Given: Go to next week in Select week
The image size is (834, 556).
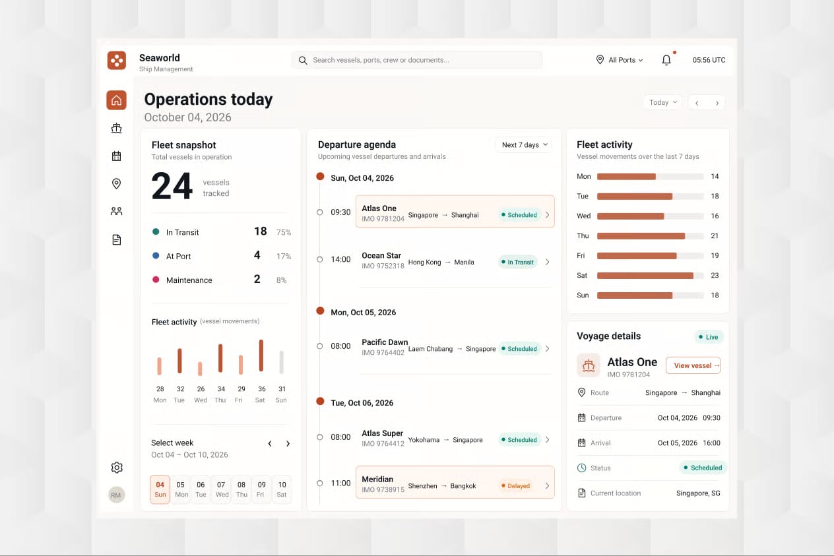Looking at the screenshot, I should point(288,444).
